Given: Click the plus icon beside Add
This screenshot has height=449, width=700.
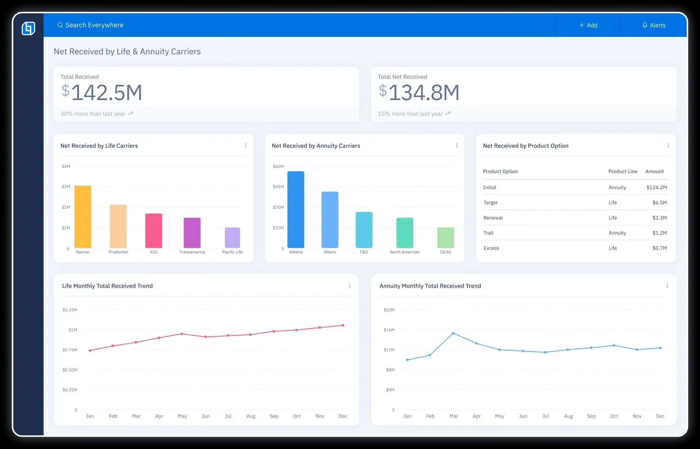Looking at the screenshot, I should click(x=581, y=25).
